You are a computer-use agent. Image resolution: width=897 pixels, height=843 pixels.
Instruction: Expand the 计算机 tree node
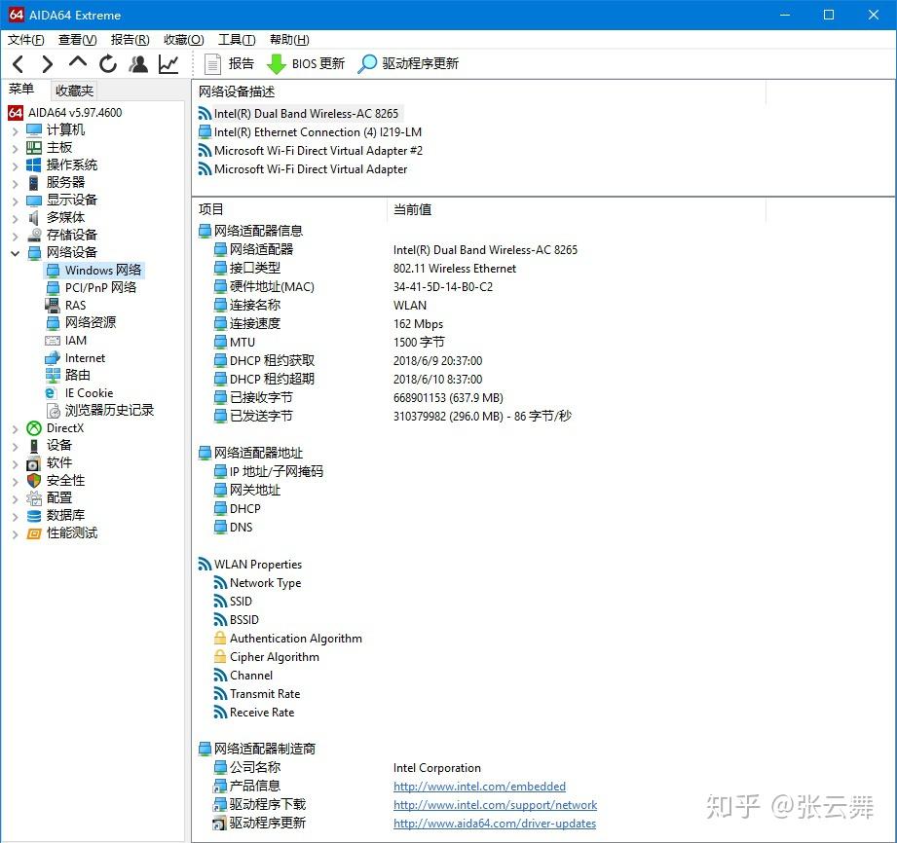(x=15, y=128)
